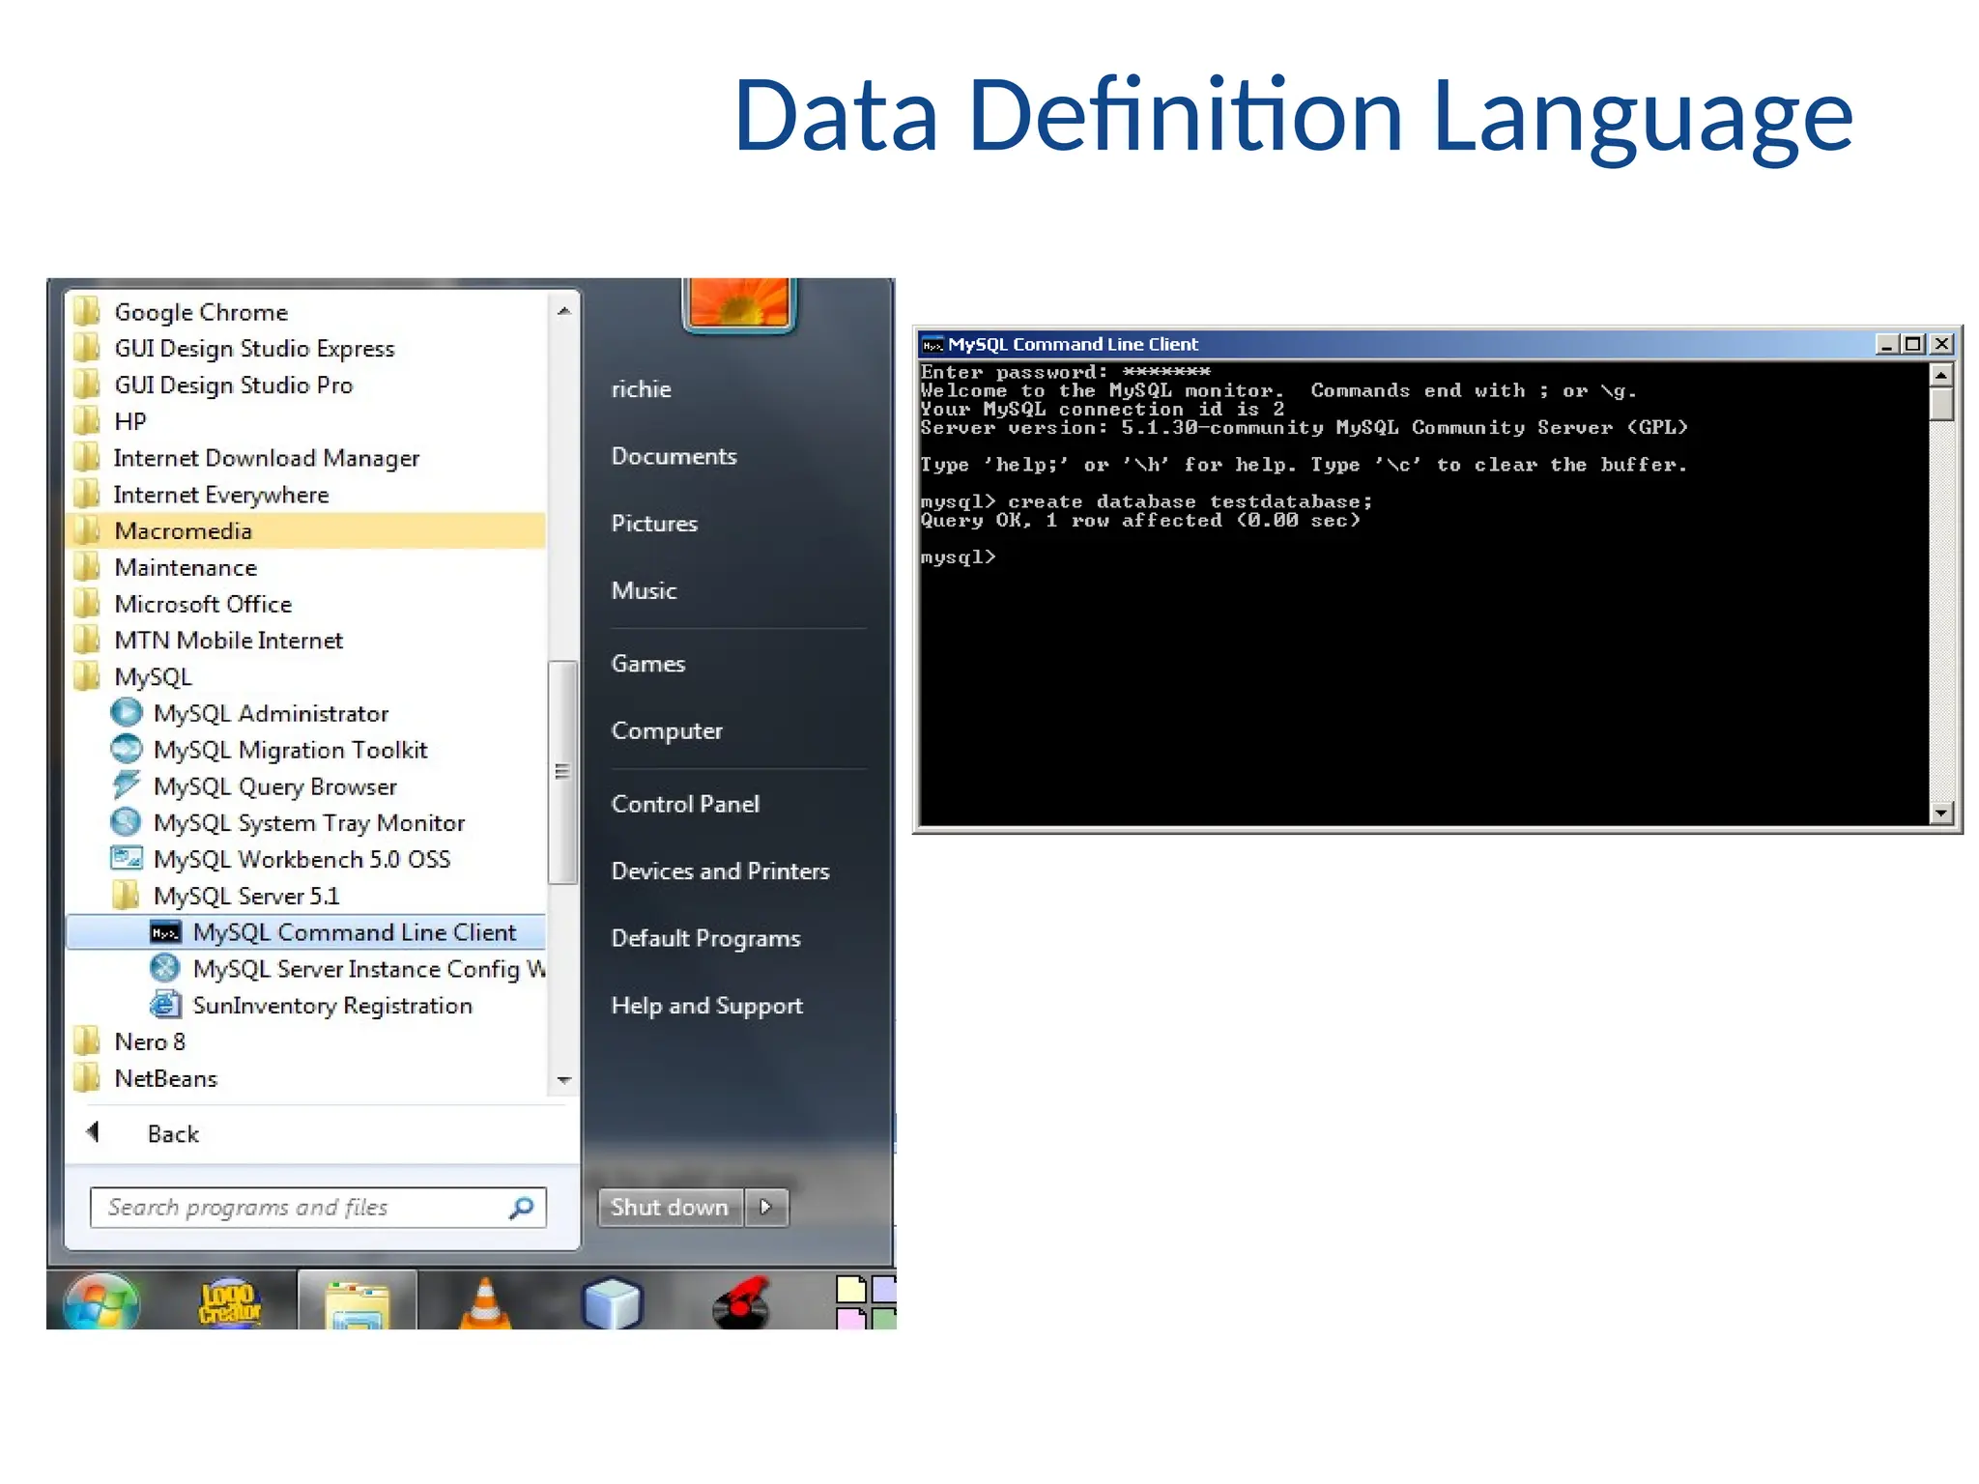
Task: Open Music from the Start menu
Action: tap(645, 590)
